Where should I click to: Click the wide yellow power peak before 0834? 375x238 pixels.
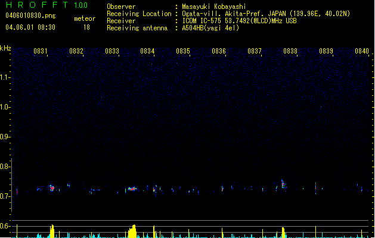tap(132, 231)
